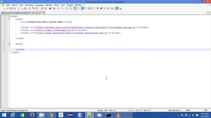Click the Zoom In toolbar icon
211x118 pixels.
pyautogui.click(x=59, y=9)
